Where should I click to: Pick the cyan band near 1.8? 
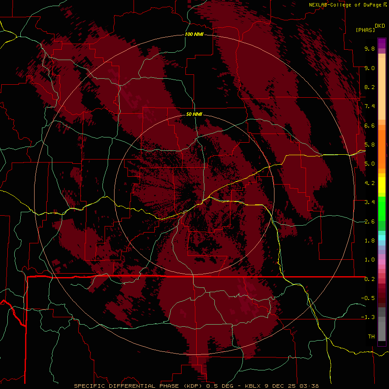(x=382, y=237)
